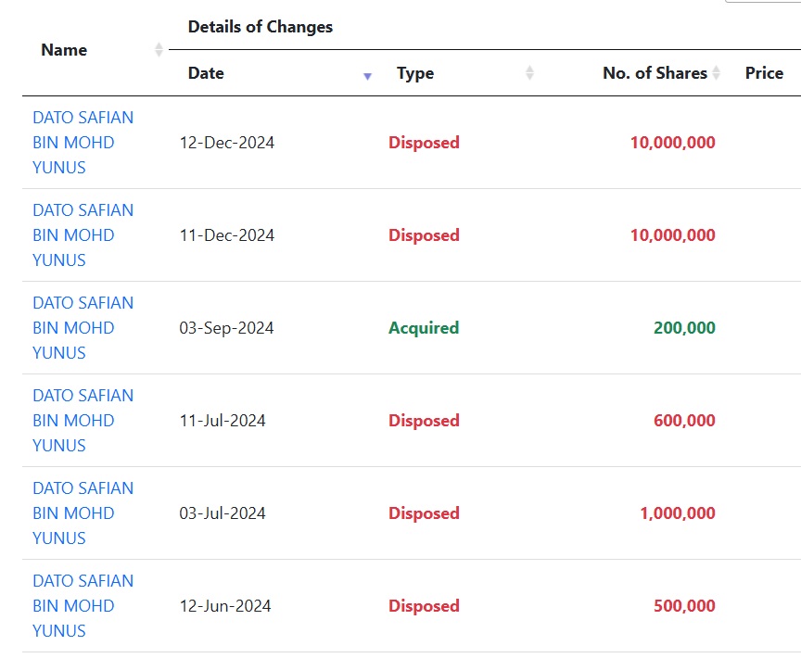Click the Price column header
801x658 pixels.
764,73
